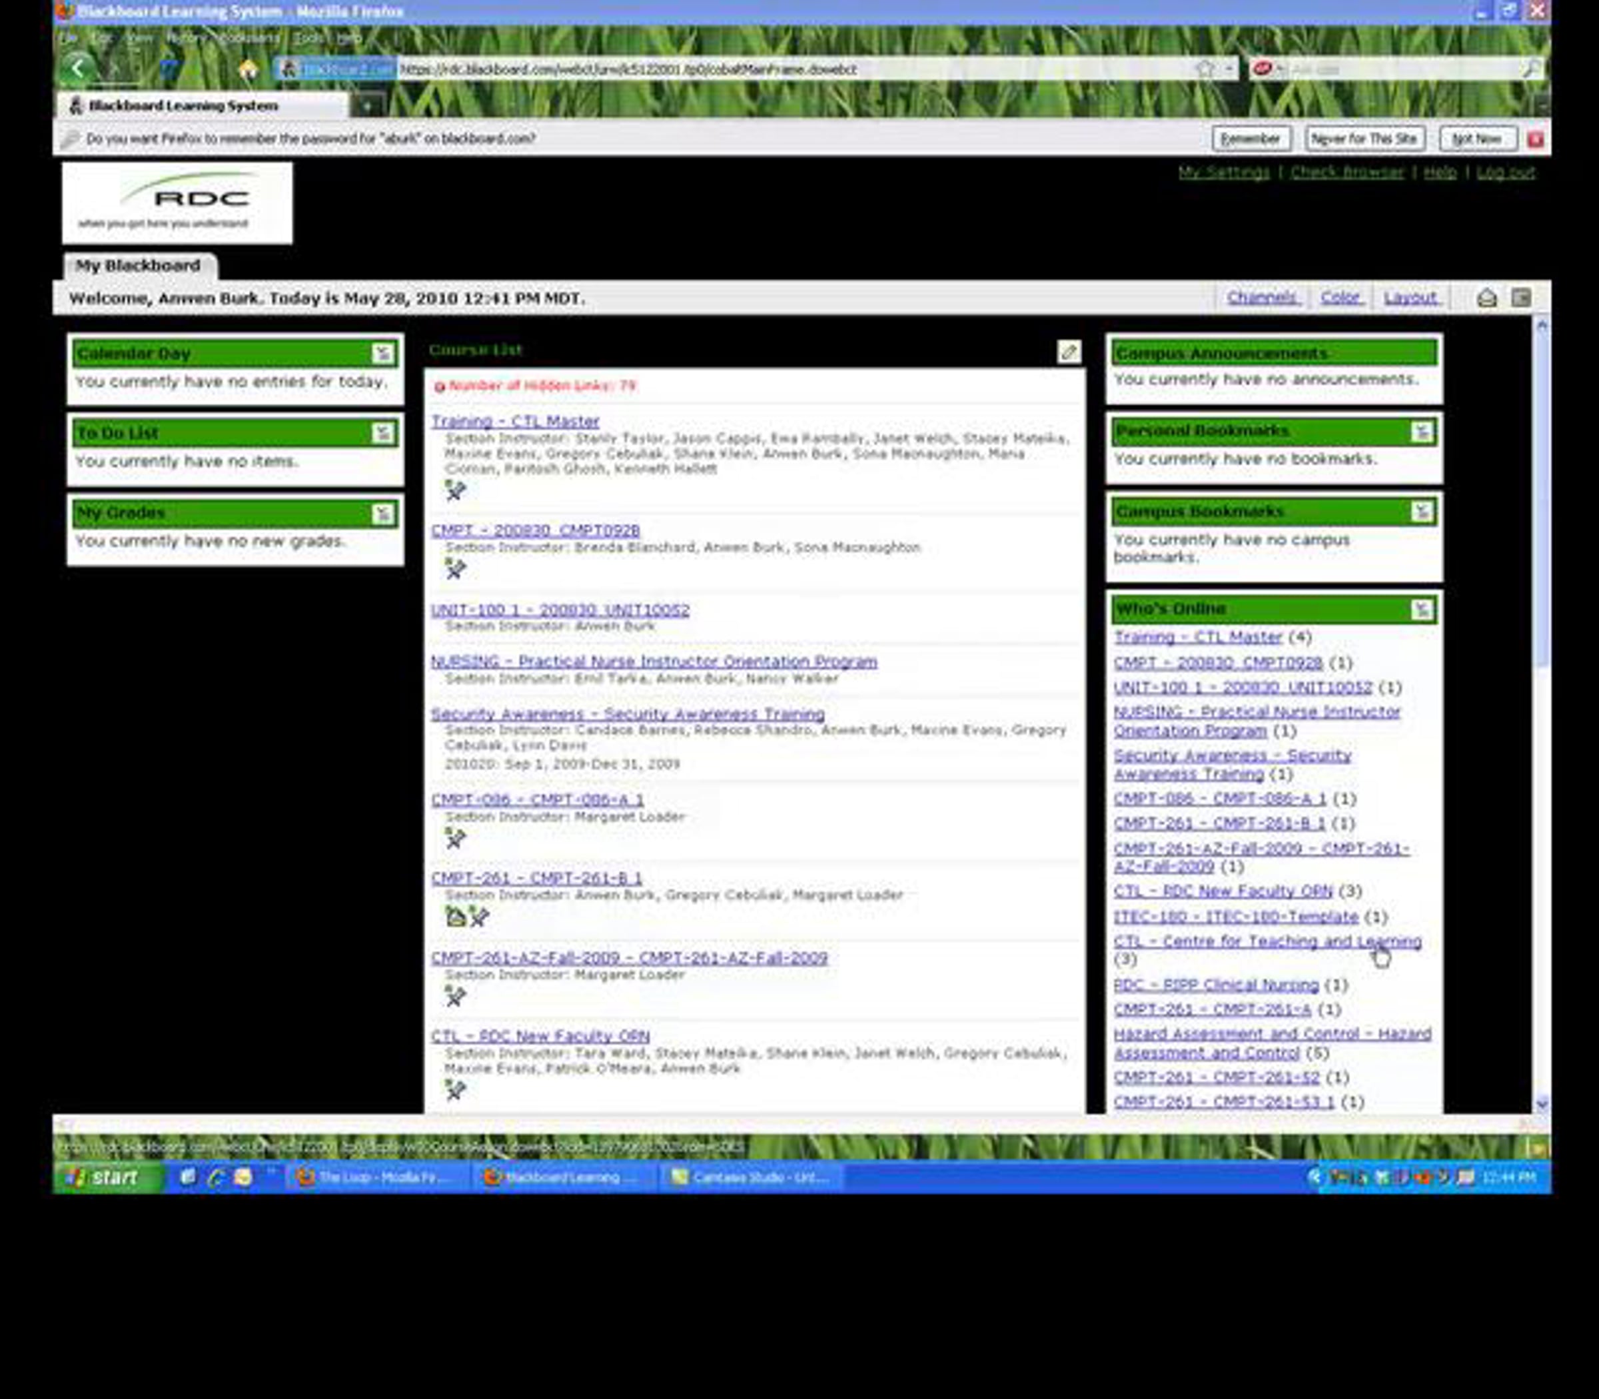The image size is (1599, 1399).
Task: Open UNIT-100 1 course in Course List
Action: click(560, 610)
